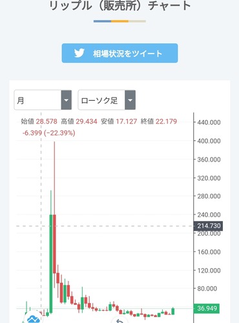Viewport: 239px width, 323px height.
Task: Click the ローソク足 dropdown arrow
Action: pos(130,100)
